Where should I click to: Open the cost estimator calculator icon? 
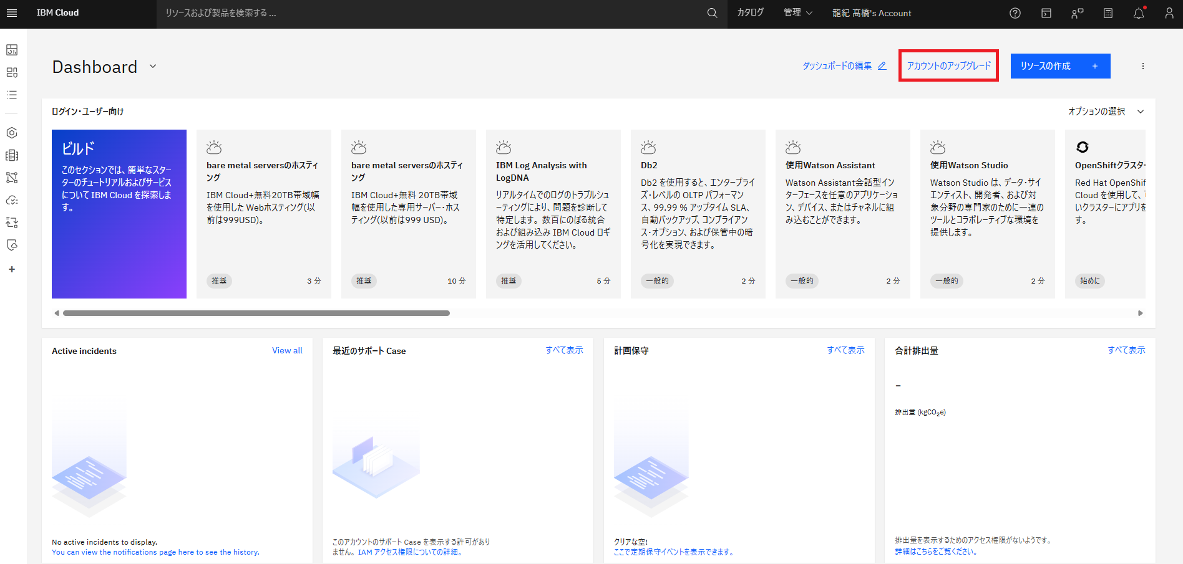click(1108, 13)
